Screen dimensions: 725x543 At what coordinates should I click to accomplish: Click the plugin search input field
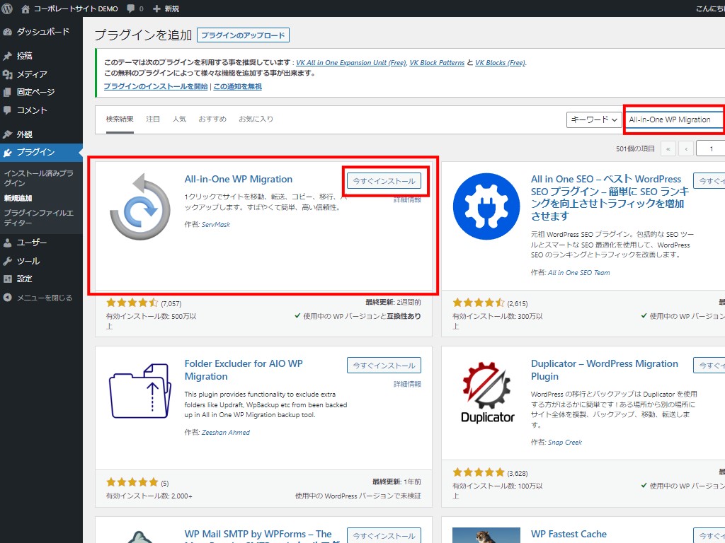(x=674, y=119)
